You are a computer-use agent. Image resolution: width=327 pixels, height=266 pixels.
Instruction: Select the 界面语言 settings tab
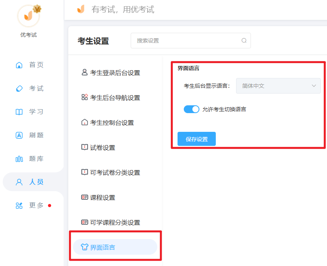[115, 247]
